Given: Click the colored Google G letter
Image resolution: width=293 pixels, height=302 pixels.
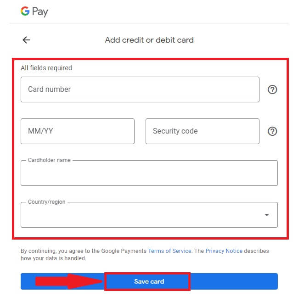Looking at the screenshot, I should pos(25,11).
